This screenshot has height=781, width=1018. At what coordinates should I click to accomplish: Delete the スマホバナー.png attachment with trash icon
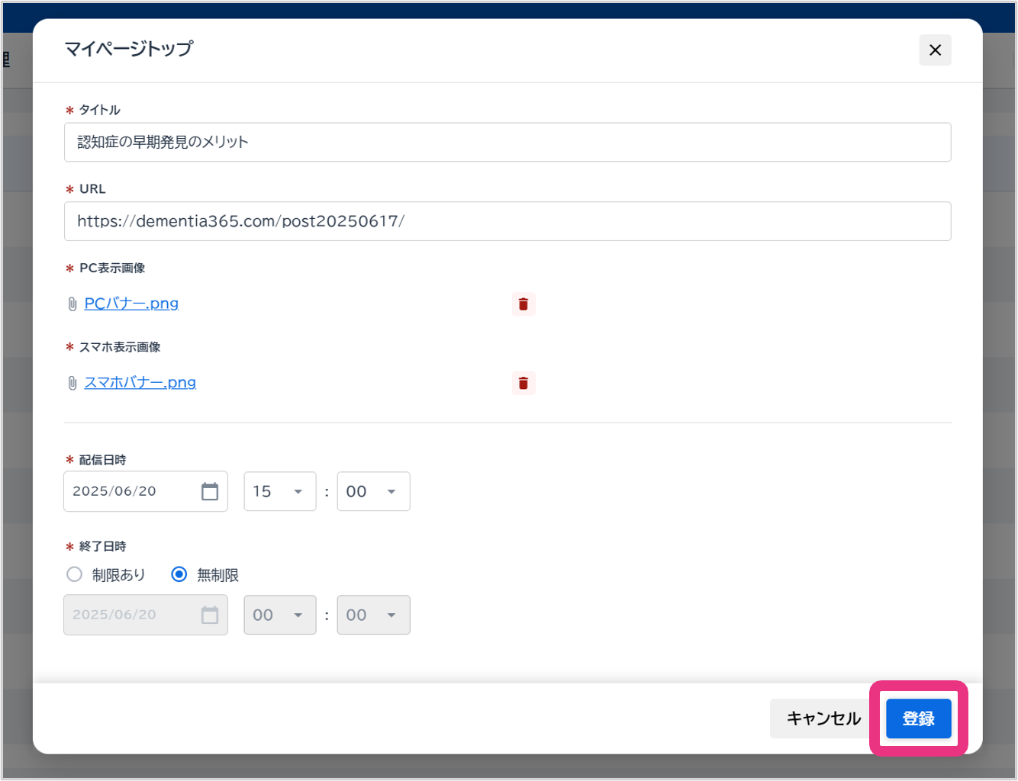coord(523,383)
